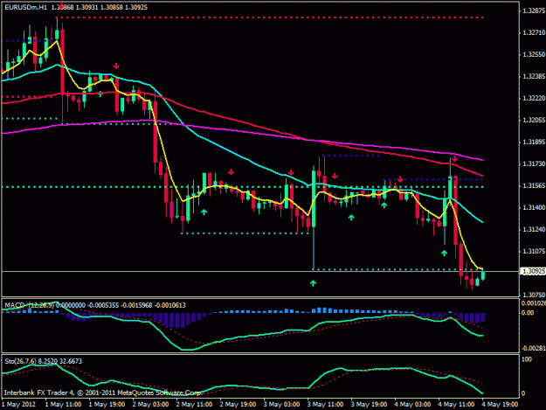Click the 1.32055 price axis label
546x410 pixels.
click(x=534, y=120)
